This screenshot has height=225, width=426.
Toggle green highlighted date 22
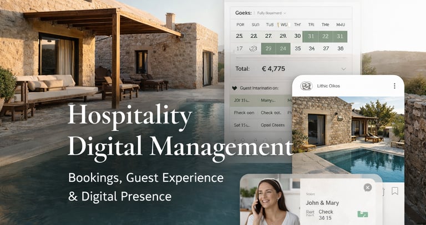coord(325,37)
